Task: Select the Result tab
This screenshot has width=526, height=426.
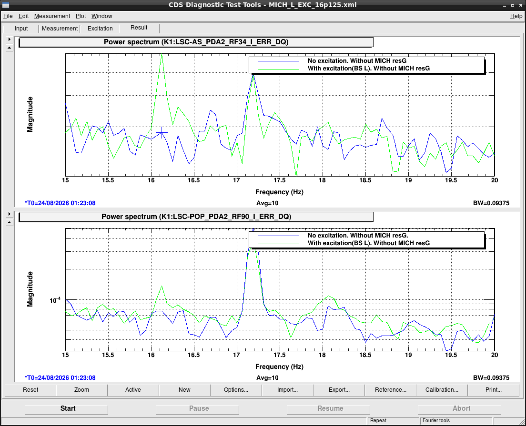Action: (139, 28)
